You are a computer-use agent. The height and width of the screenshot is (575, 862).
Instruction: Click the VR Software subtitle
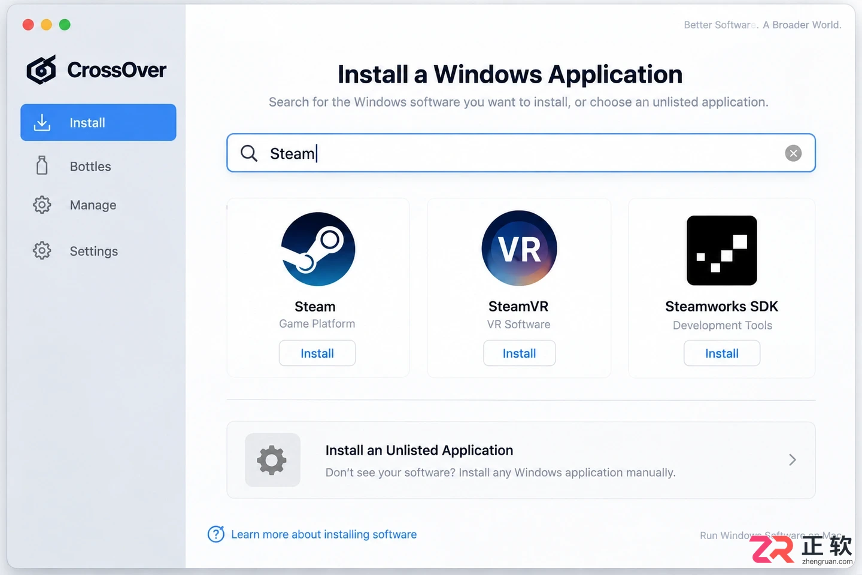coord(518,325)
